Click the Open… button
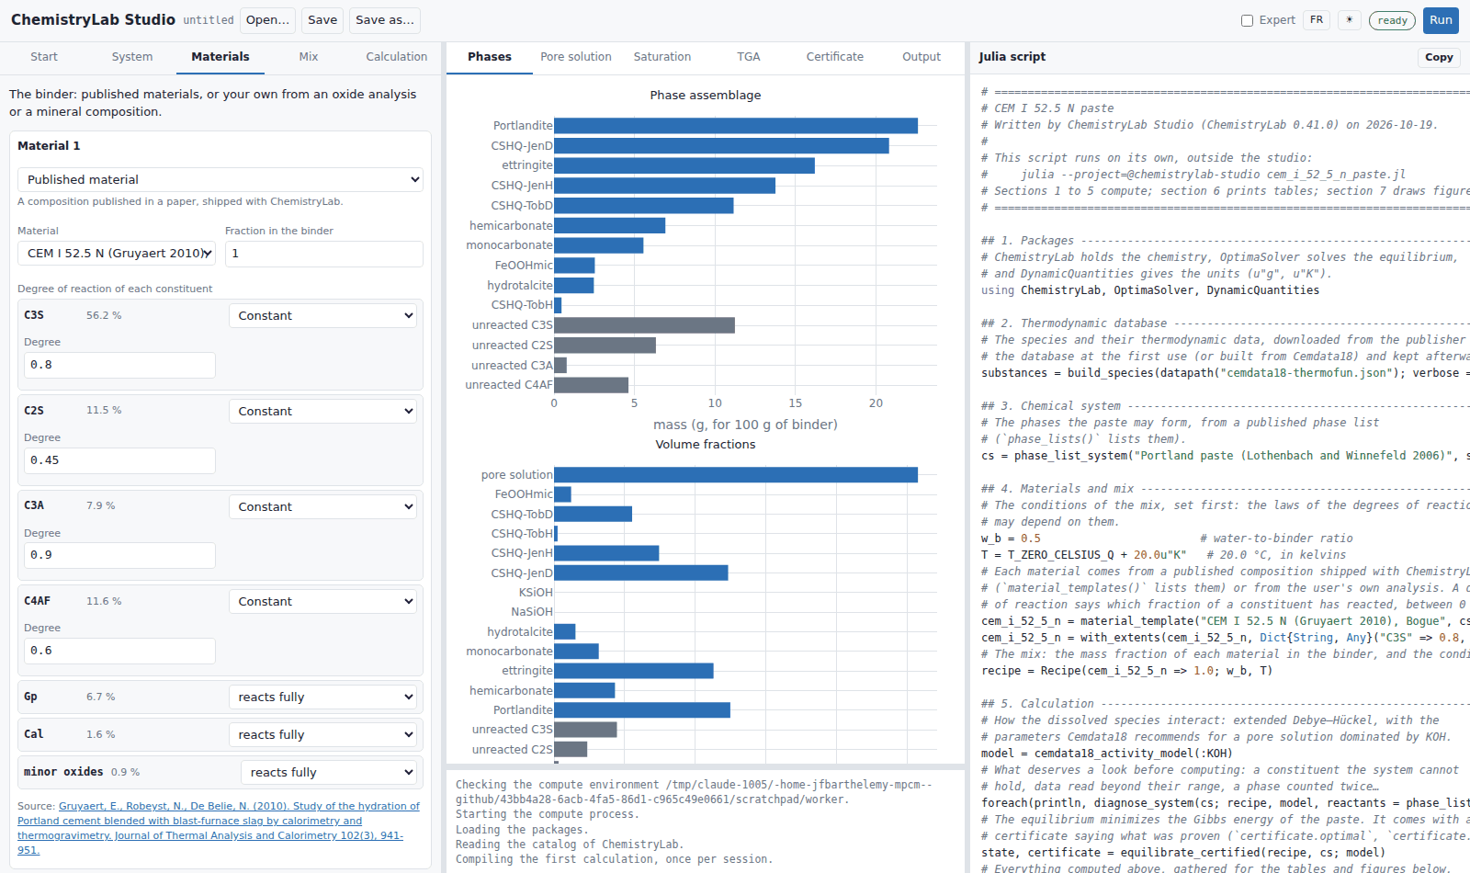 tap(267, 20)
